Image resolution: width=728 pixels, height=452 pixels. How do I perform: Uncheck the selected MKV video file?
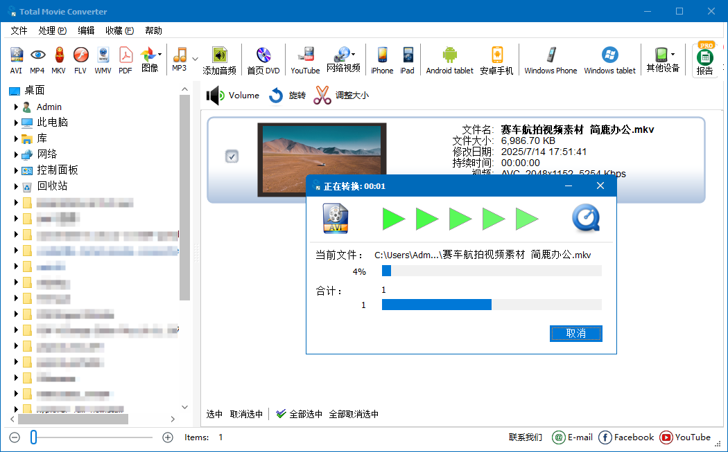click(232, 156)
